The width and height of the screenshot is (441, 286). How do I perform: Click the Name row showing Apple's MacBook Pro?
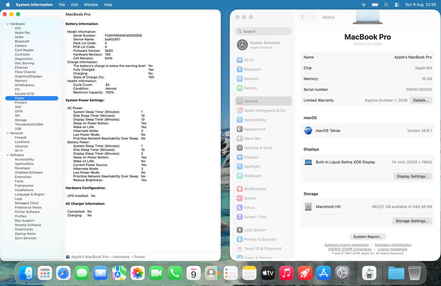(x=368, y=57)
